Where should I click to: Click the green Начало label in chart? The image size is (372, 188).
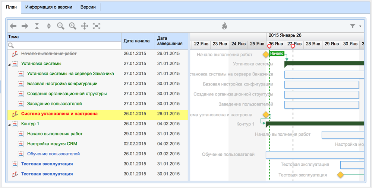click(x=277, y=54)
